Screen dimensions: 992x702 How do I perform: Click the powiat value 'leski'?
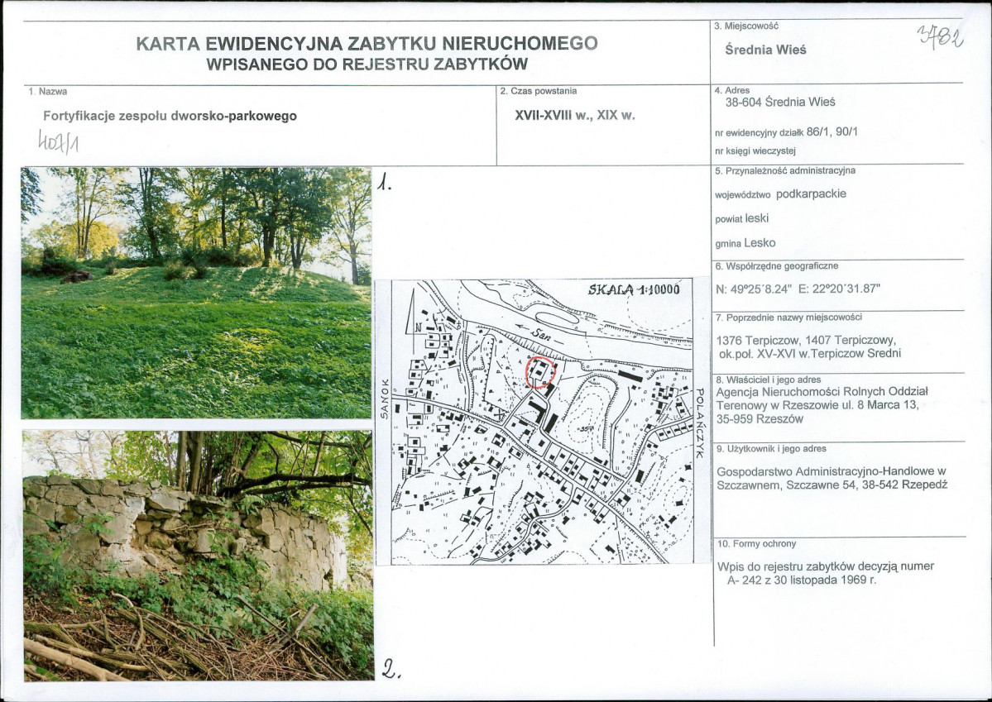click(757, 218)
